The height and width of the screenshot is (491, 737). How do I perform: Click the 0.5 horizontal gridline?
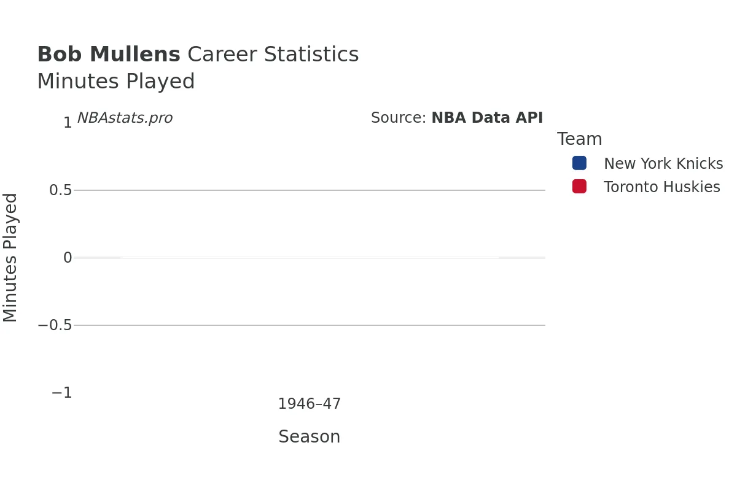click(310, 190)
